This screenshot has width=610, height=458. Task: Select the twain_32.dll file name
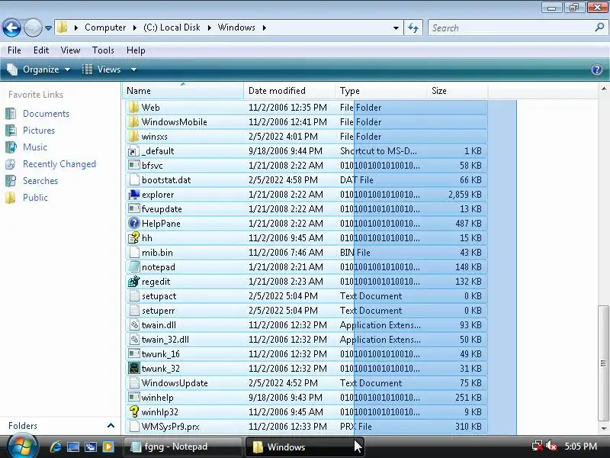pos(165,340)
